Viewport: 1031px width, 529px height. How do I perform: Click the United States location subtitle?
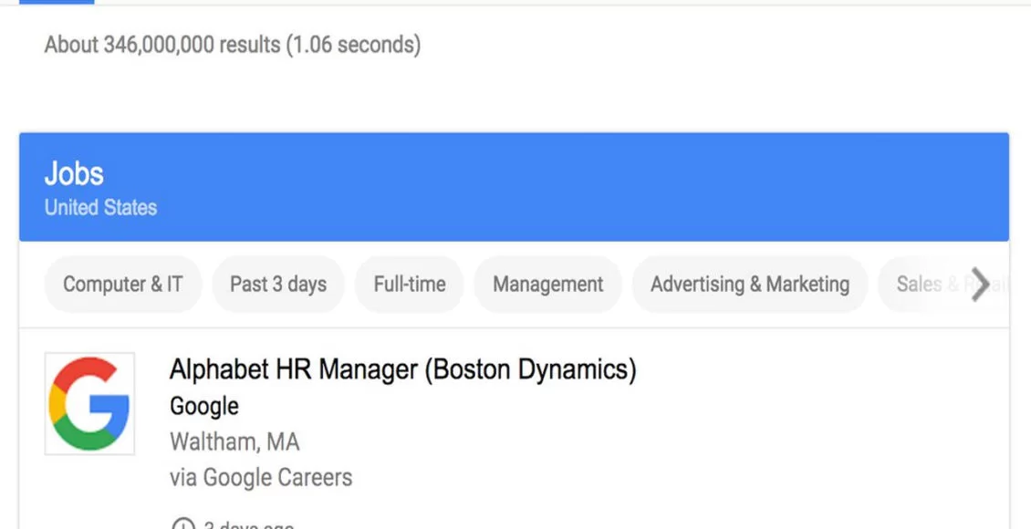pyautogui.click(x=100, y=208)
